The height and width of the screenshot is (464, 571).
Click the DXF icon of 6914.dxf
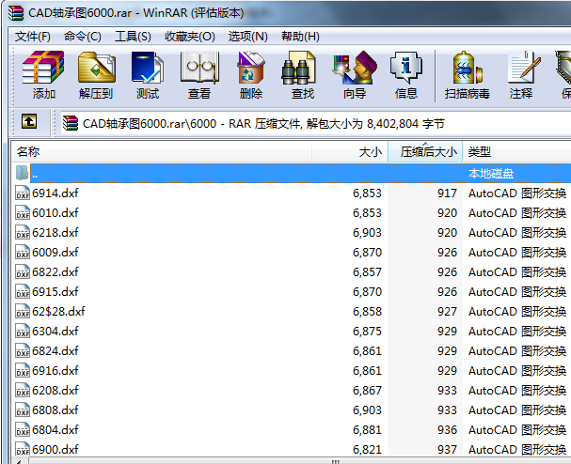(23, 193)
